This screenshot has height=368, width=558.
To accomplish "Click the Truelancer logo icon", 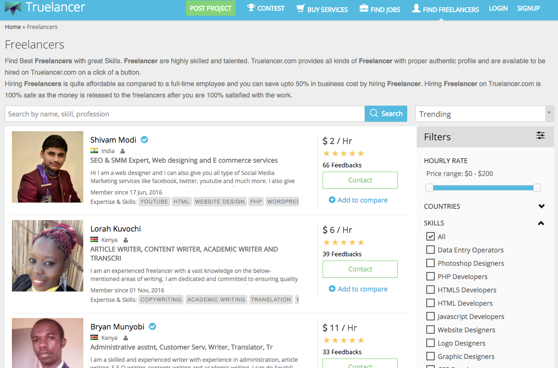I will pyautogui.click(x=13, y=8).
